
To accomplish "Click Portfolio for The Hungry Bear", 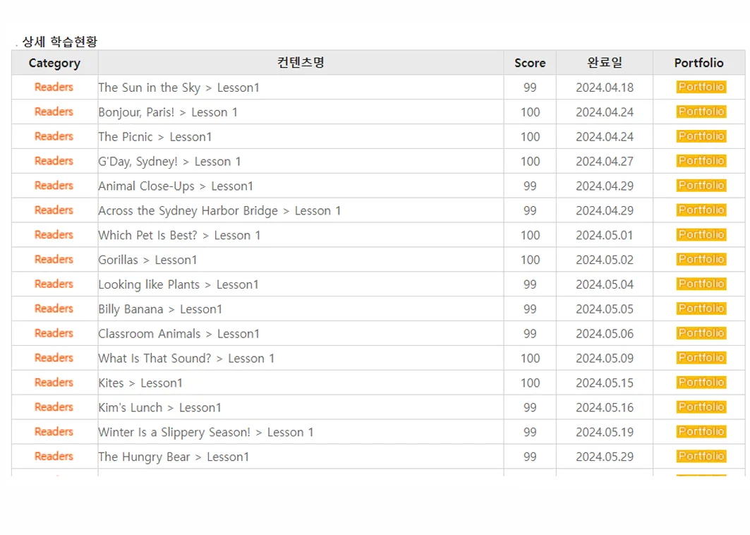I will 701,457.
